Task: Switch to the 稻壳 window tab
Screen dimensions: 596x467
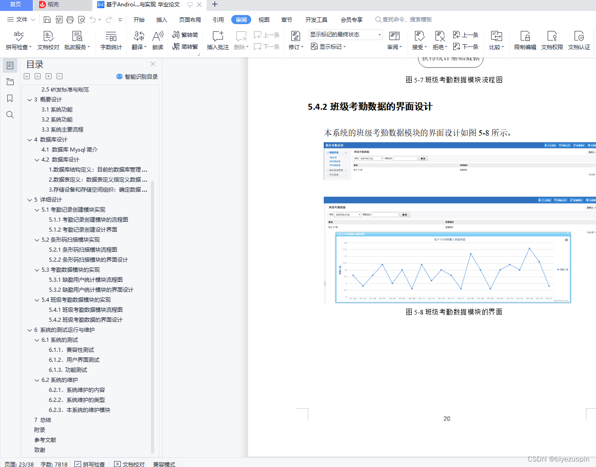Action: click(63, 5)
